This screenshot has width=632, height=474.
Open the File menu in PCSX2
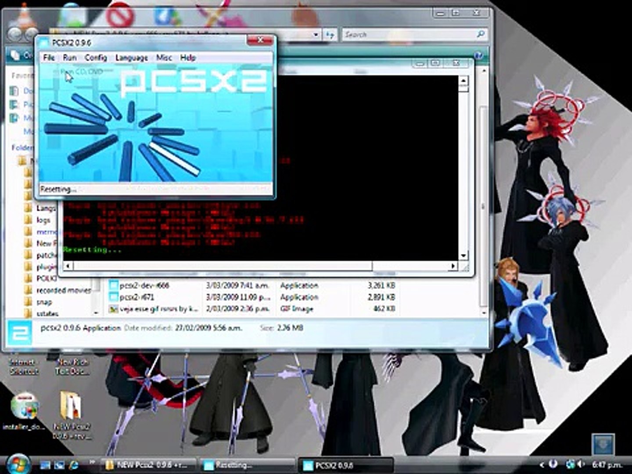point(49,57)
